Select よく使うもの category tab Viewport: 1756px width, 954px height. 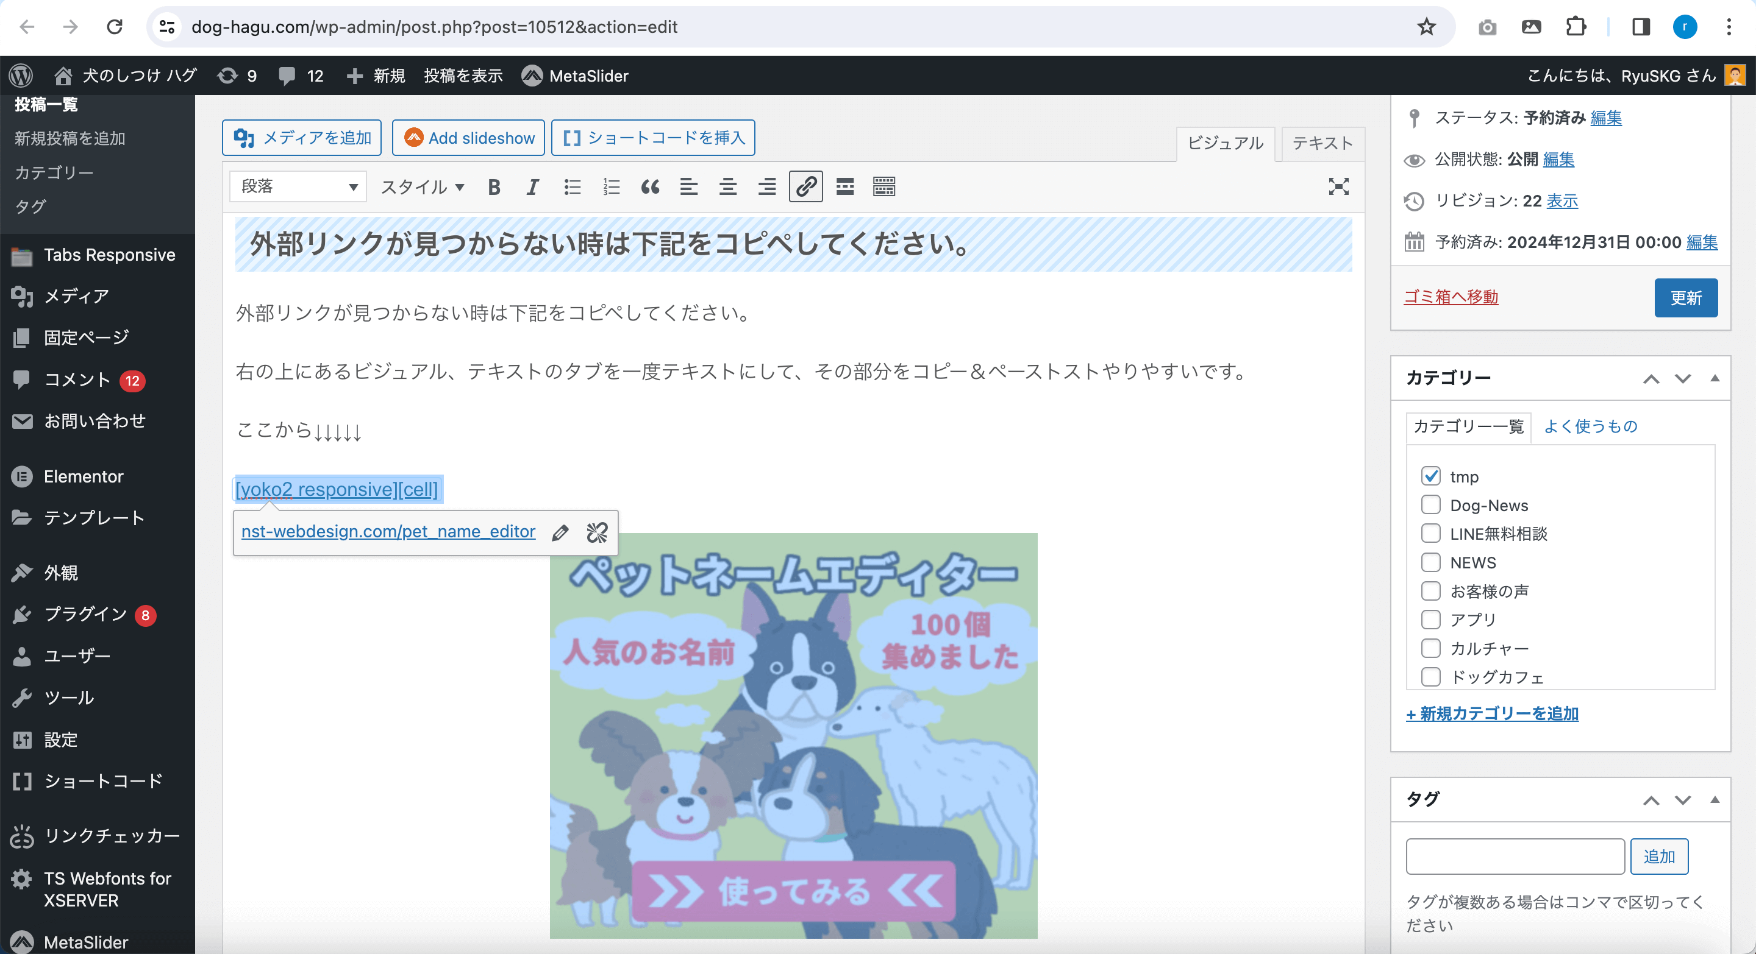[x=1590, y=426]
